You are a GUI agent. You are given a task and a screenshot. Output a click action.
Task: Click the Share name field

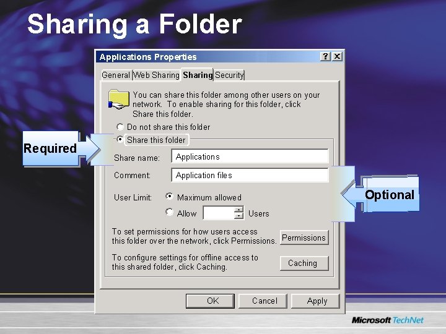[x=250, y=156]
